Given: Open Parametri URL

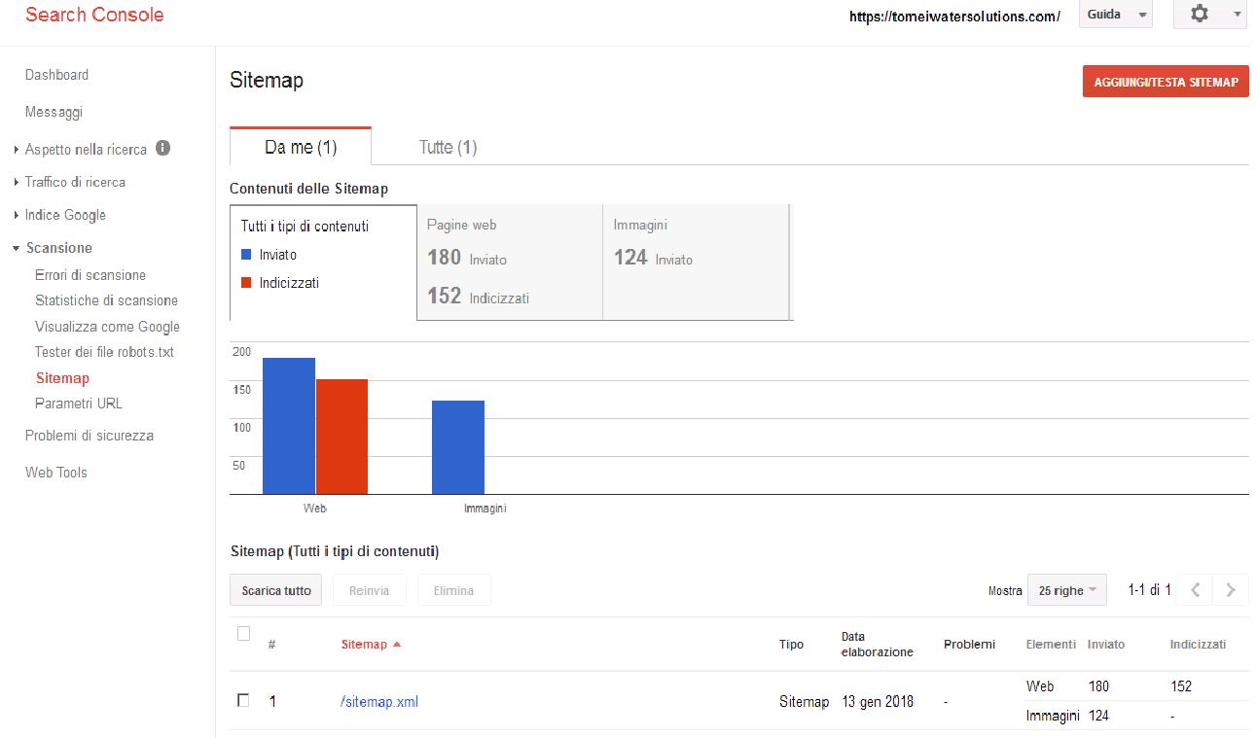Looking at the screenshot, I should click(79, 404).
